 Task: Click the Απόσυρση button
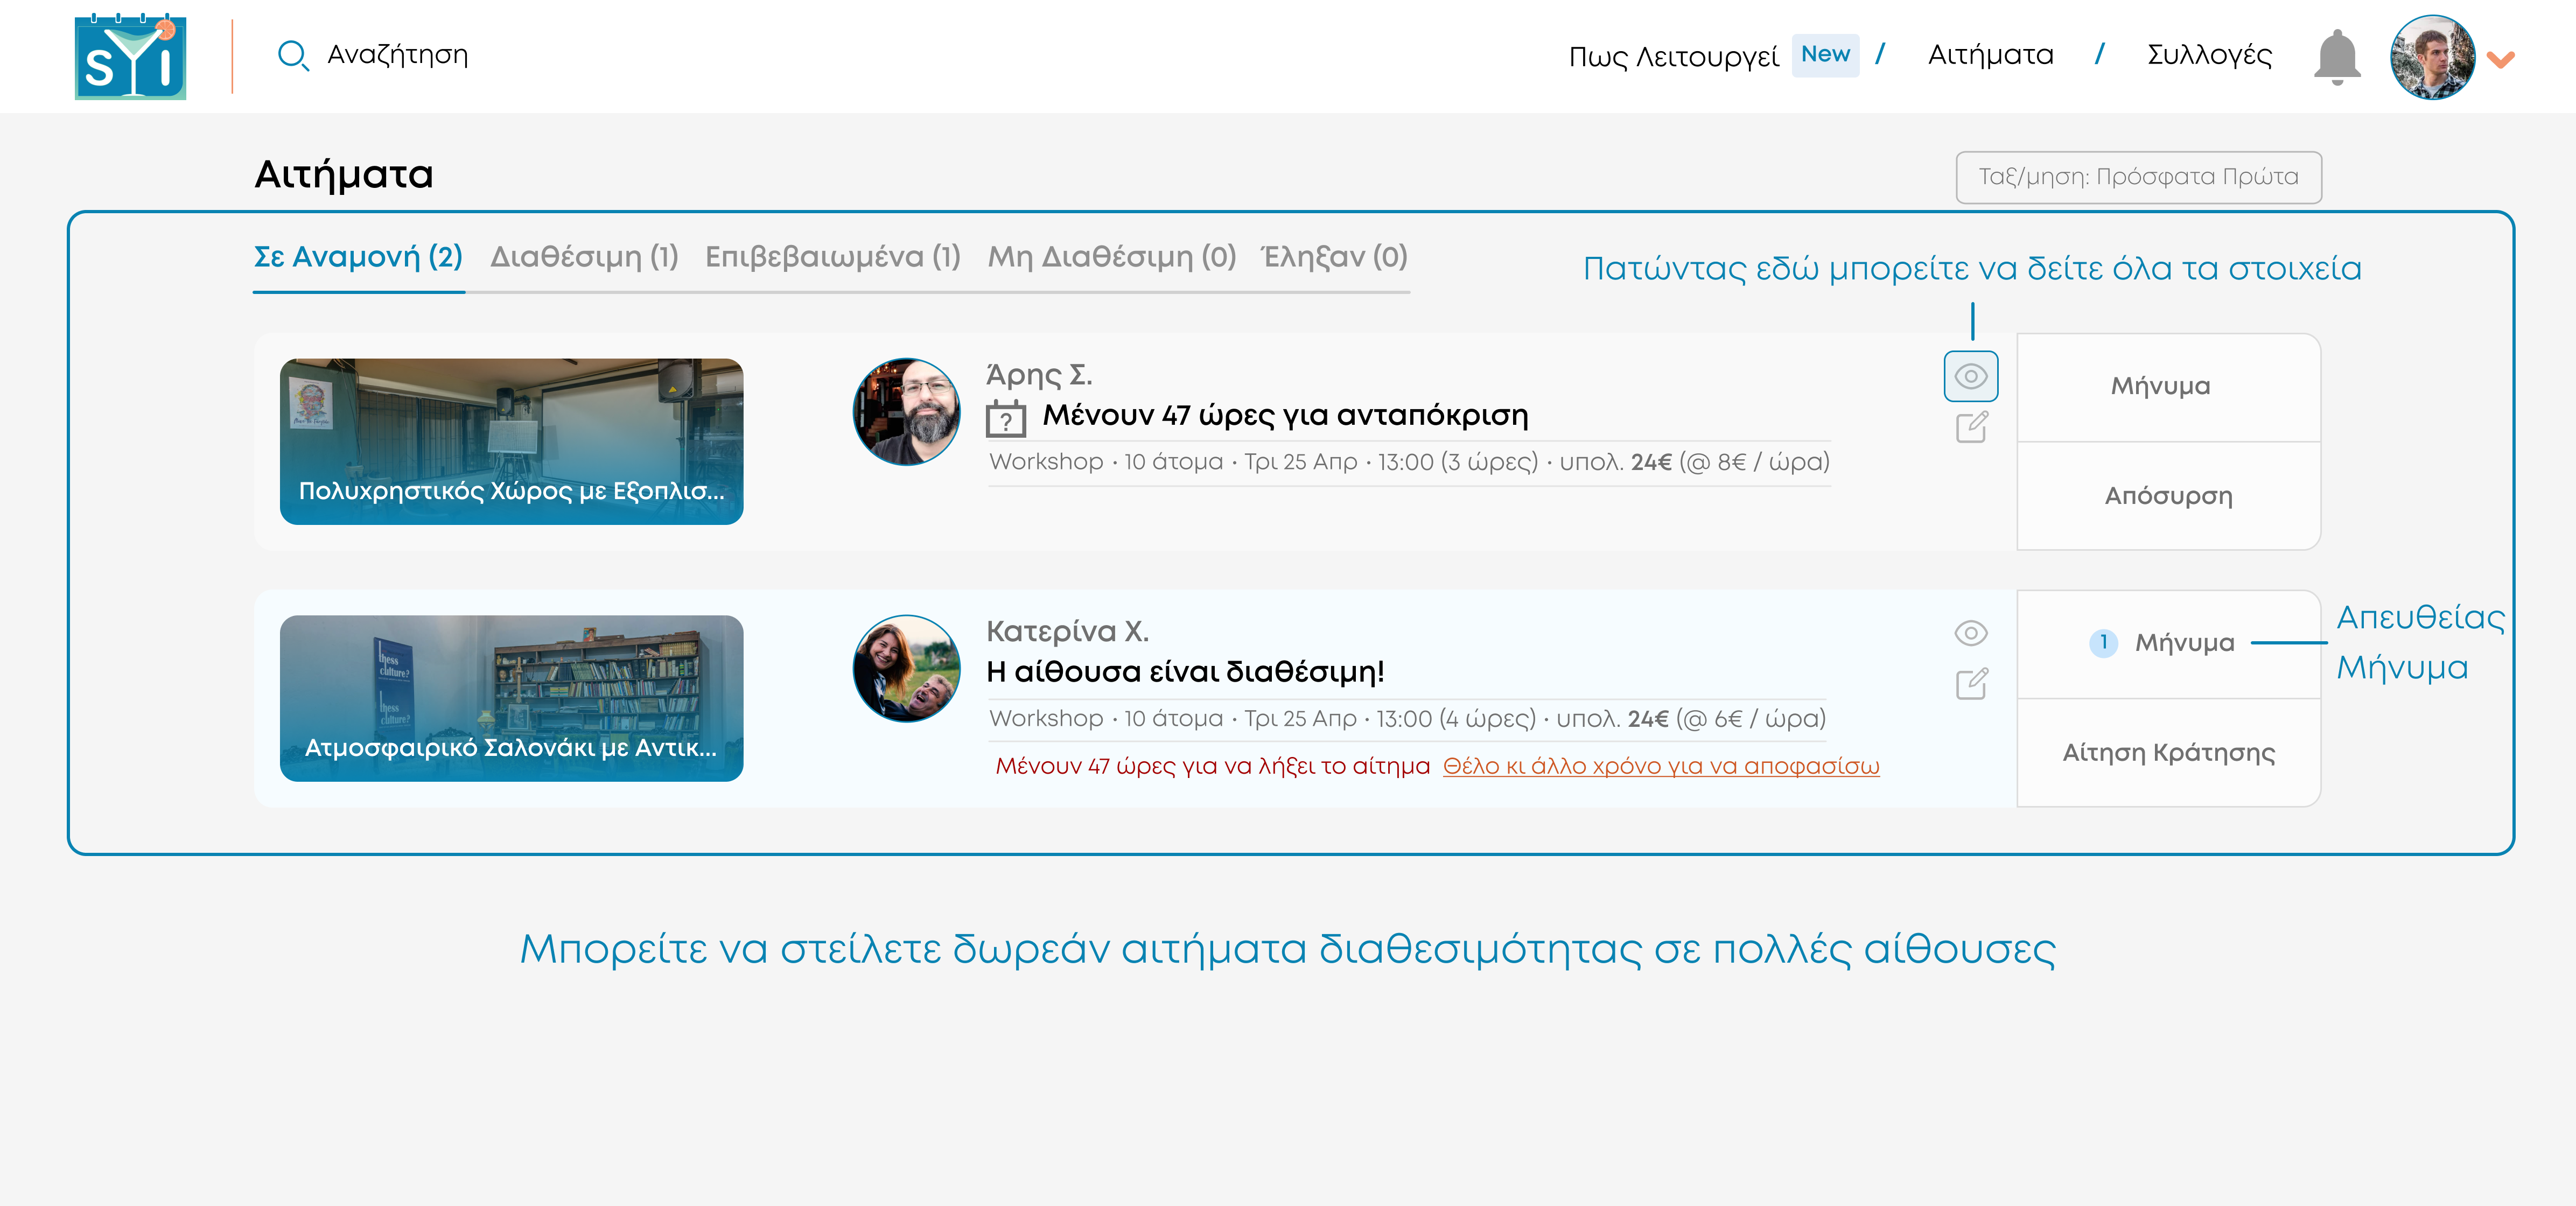coord(2168,496)
